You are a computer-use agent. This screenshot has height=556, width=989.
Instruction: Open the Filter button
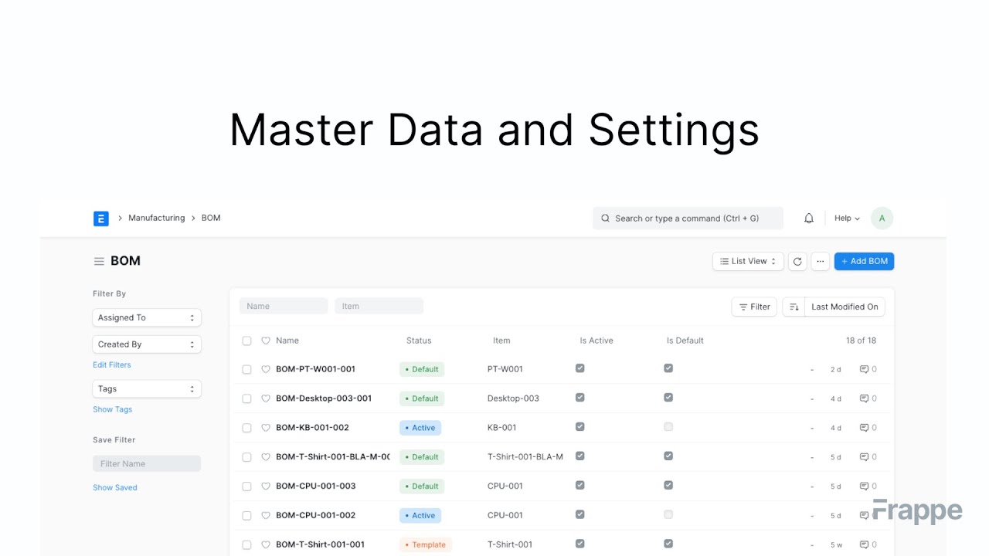coord(754,307)
